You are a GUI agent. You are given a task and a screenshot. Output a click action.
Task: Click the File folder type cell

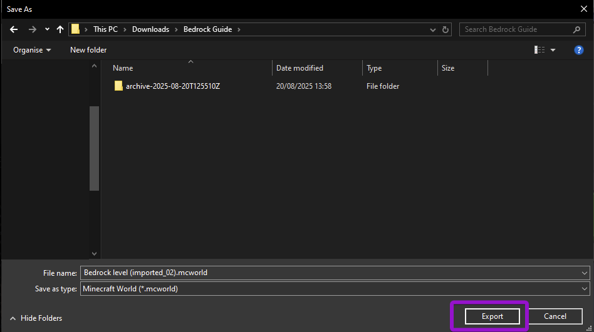pyautogui.click(x=383, y=86)
